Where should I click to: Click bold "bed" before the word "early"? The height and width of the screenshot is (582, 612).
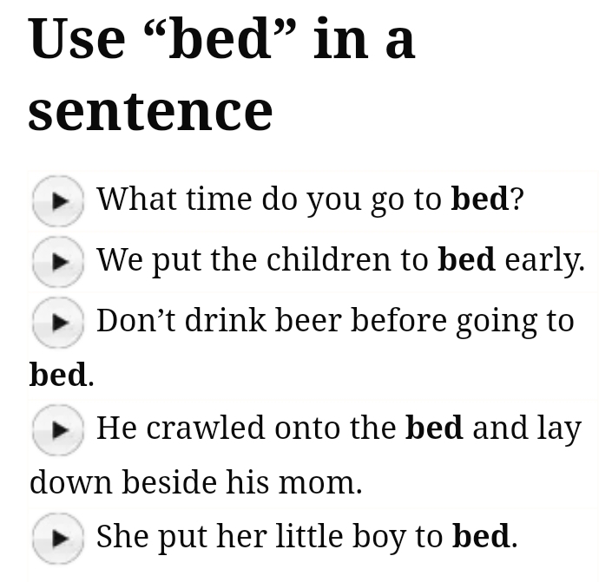(466, 260)
